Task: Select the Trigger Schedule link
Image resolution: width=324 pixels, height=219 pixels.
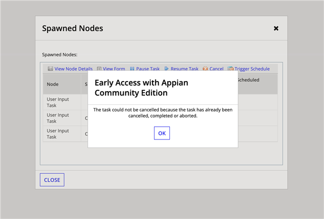Action: click(252, 69)
